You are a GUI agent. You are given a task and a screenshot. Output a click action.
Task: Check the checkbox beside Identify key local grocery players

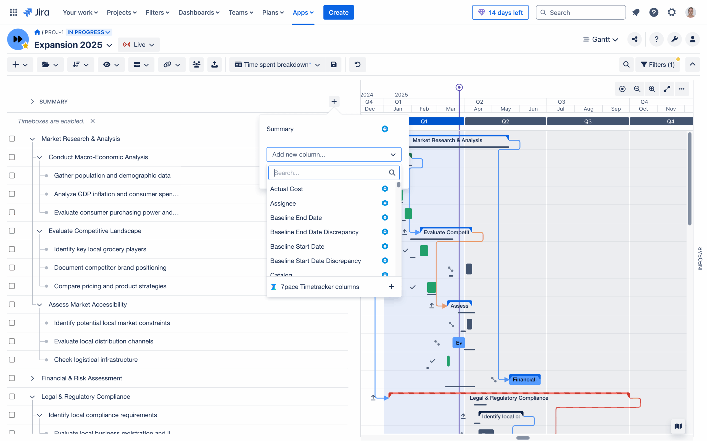coord(12,249)
